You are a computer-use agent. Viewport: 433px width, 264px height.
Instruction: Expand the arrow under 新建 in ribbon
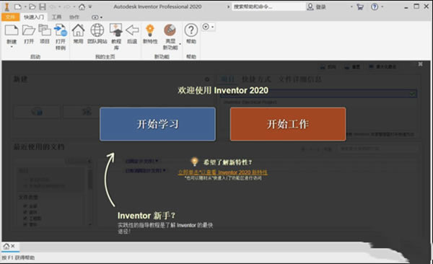12,47
